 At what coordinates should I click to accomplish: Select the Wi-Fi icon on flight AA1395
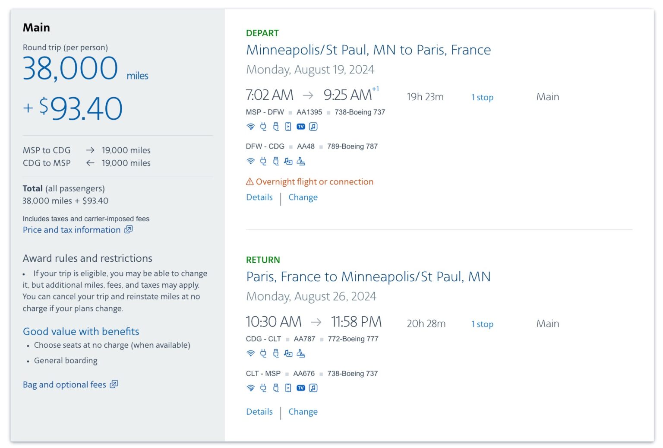click(250, 126)
